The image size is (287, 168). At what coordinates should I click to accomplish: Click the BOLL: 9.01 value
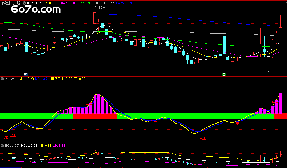[29, 146]
